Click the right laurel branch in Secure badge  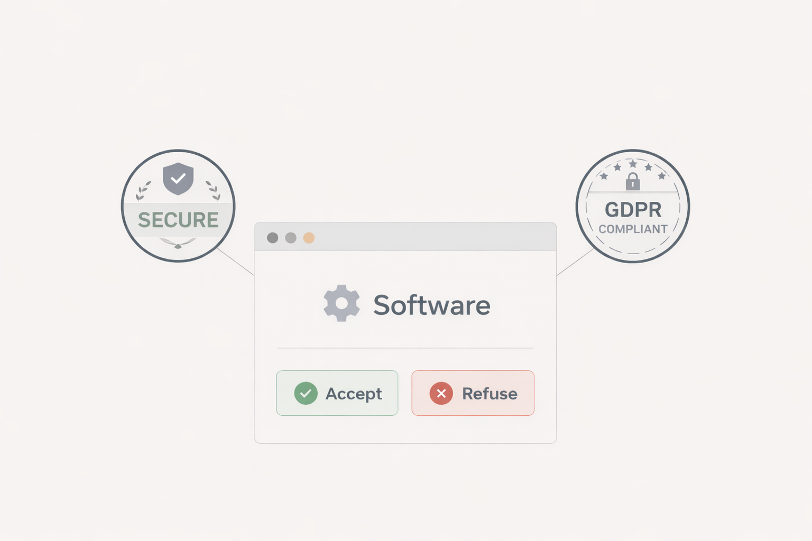click(x=213, y=191)
